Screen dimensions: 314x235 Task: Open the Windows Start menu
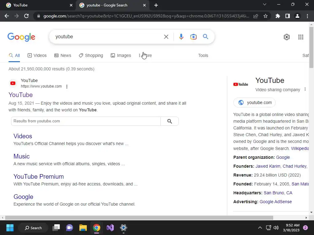tap(10, 228)
